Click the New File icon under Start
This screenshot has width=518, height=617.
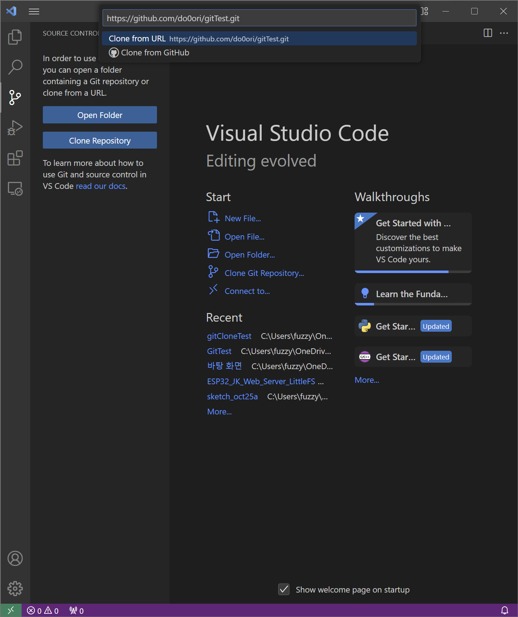point(213,217)
